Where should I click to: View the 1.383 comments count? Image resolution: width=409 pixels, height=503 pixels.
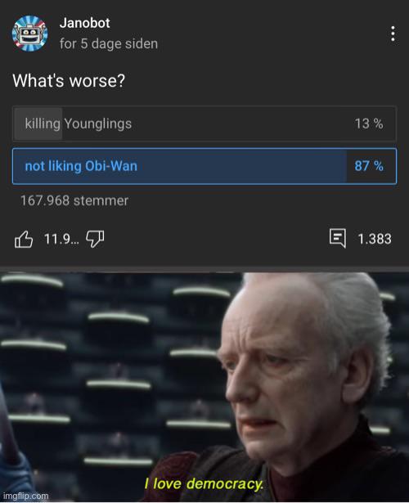pyautogui.click(x=375, y=239)
